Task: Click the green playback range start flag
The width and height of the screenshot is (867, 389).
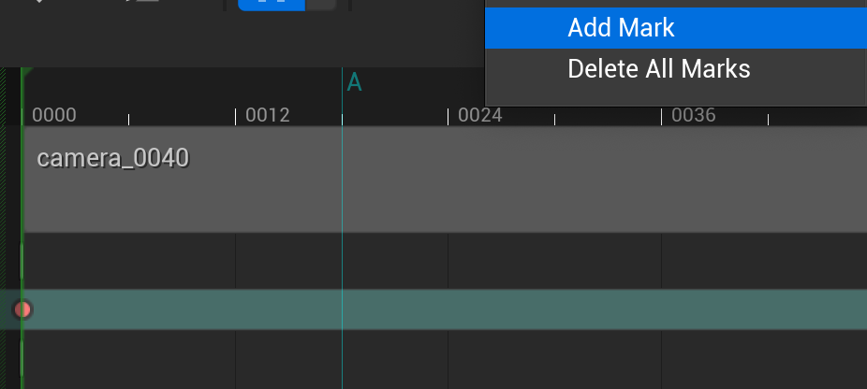Action: coord(26,73)
